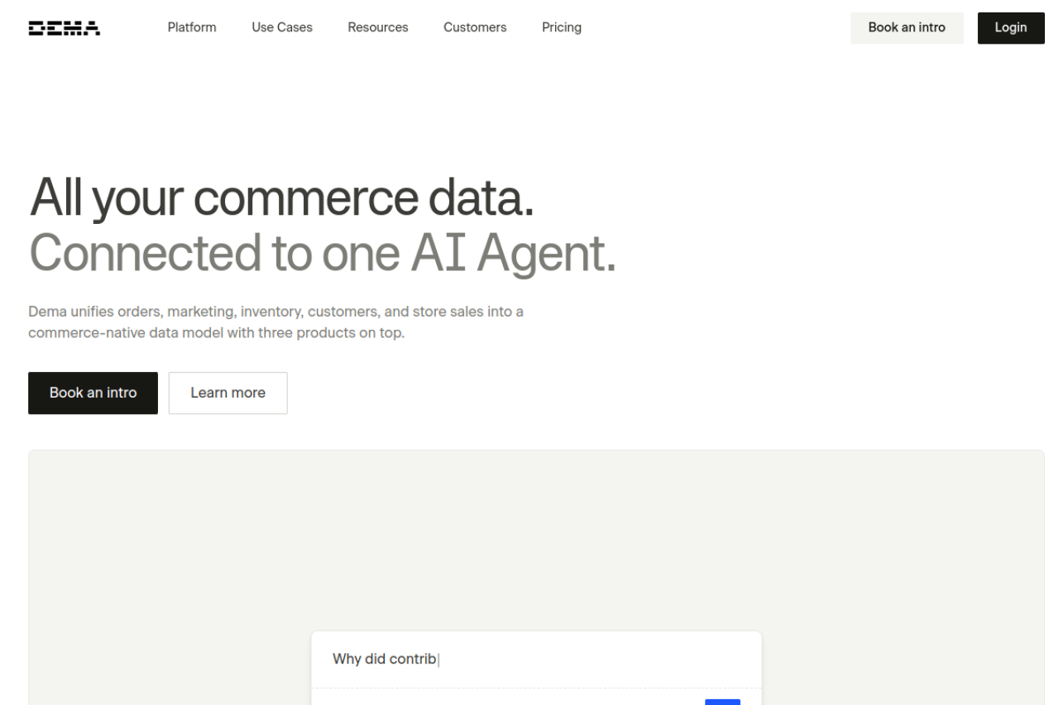The height and width of the screenshot is (705, 1059).
Task: Open the Platform menu
Action: [192, 27]
